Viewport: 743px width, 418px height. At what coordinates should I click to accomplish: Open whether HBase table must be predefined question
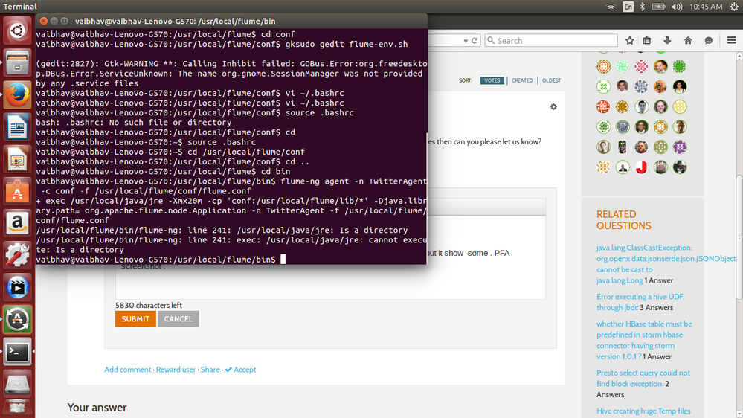pyautogui.click(x=644, y=340)
